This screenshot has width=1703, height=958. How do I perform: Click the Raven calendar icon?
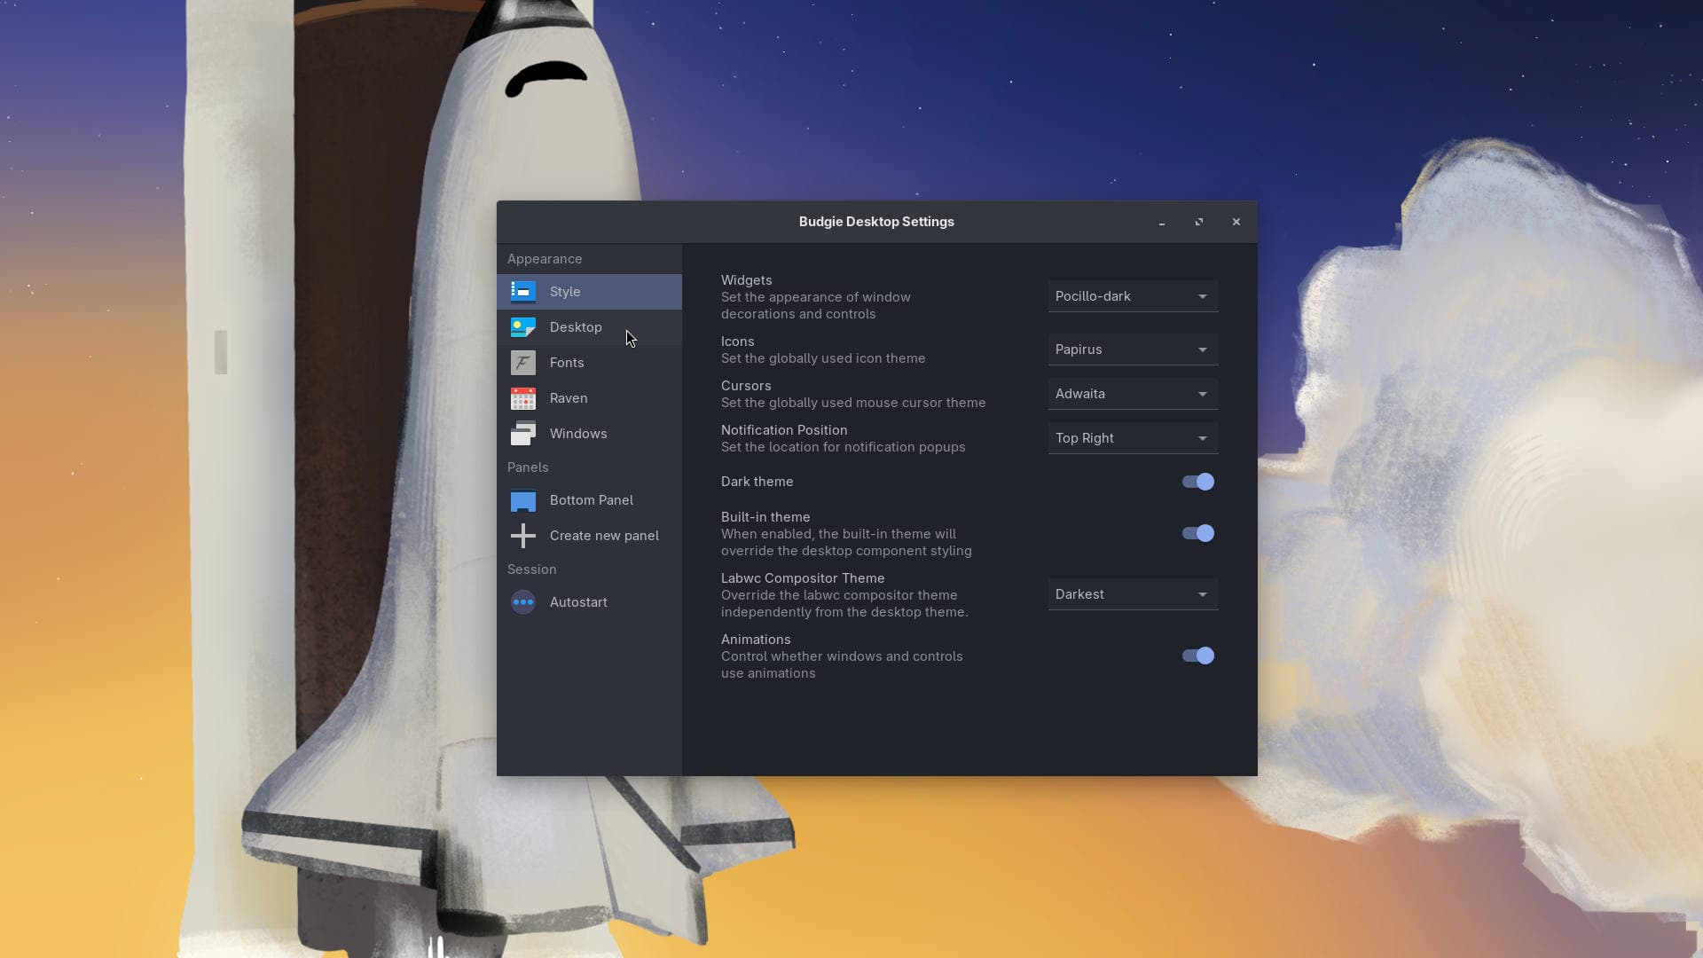[523, 398]
